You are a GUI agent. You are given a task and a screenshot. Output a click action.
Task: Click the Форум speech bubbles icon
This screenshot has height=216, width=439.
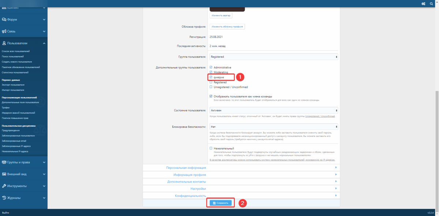[x=4, y=19]
